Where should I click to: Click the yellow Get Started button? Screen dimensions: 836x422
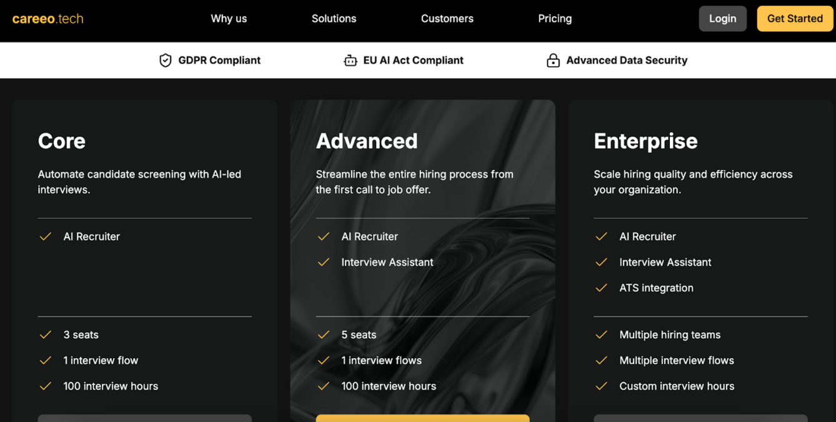click(x=795, y=19)
